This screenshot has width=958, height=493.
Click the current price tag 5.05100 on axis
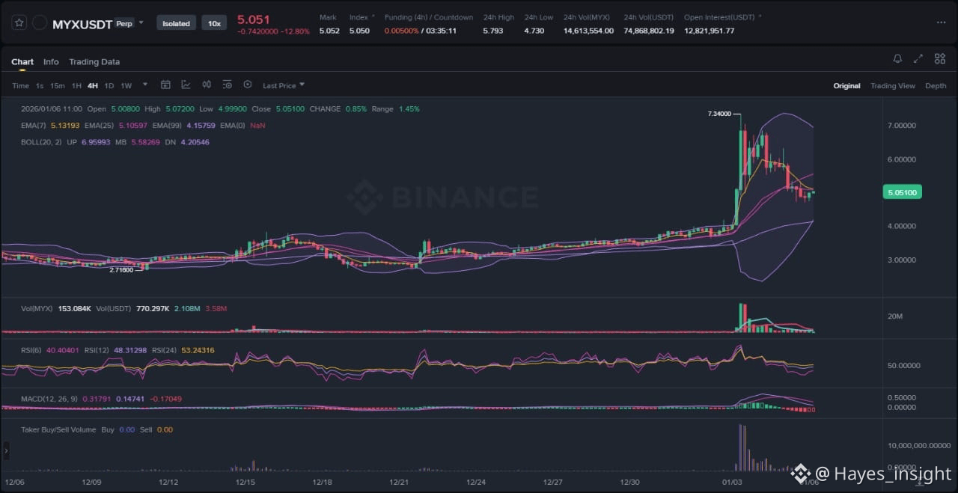[902, 192]
